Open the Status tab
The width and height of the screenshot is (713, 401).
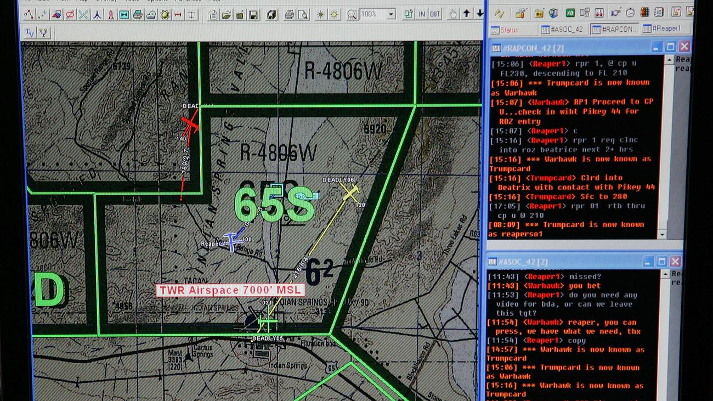pyautogui.click(x=505, y=30)
